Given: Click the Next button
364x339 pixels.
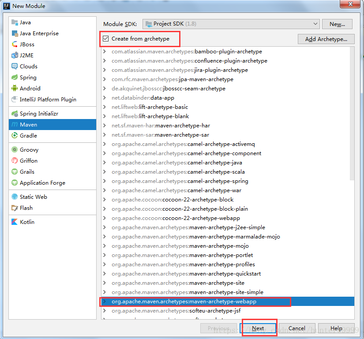Looking at the screenshot, I should click(x=259, y=328).
